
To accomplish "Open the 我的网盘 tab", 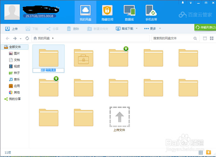I will pyautogui.click(x=85, y=13).
